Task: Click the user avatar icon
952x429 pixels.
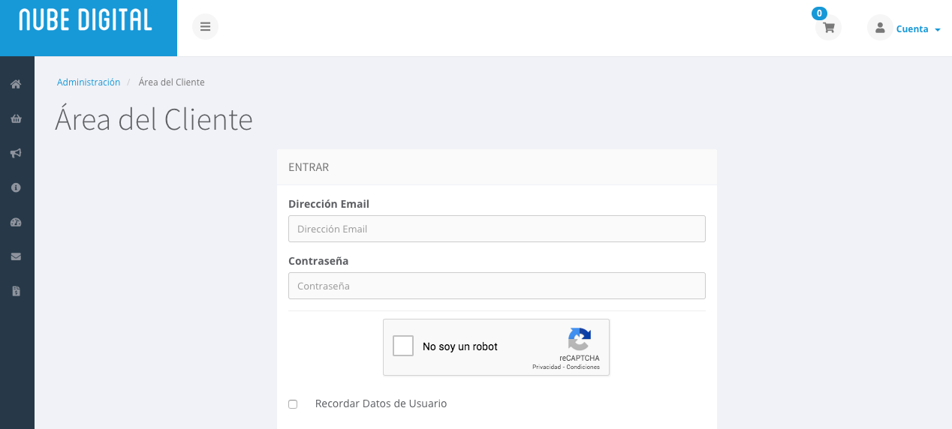Action: point(880,28)
